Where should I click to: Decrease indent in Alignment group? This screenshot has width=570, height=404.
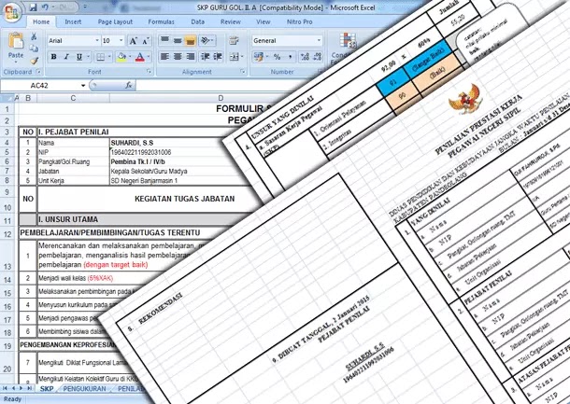click(206, 57)
